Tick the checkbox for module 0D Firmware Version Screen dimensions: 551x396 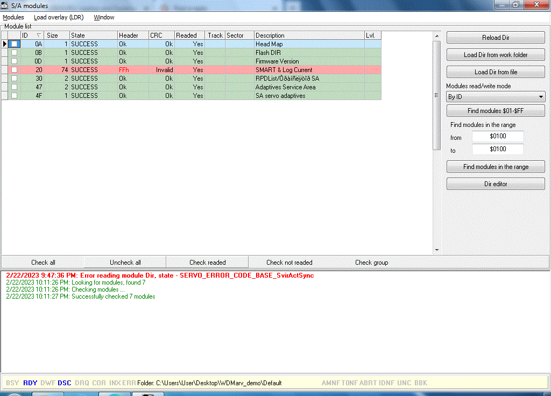14,61
